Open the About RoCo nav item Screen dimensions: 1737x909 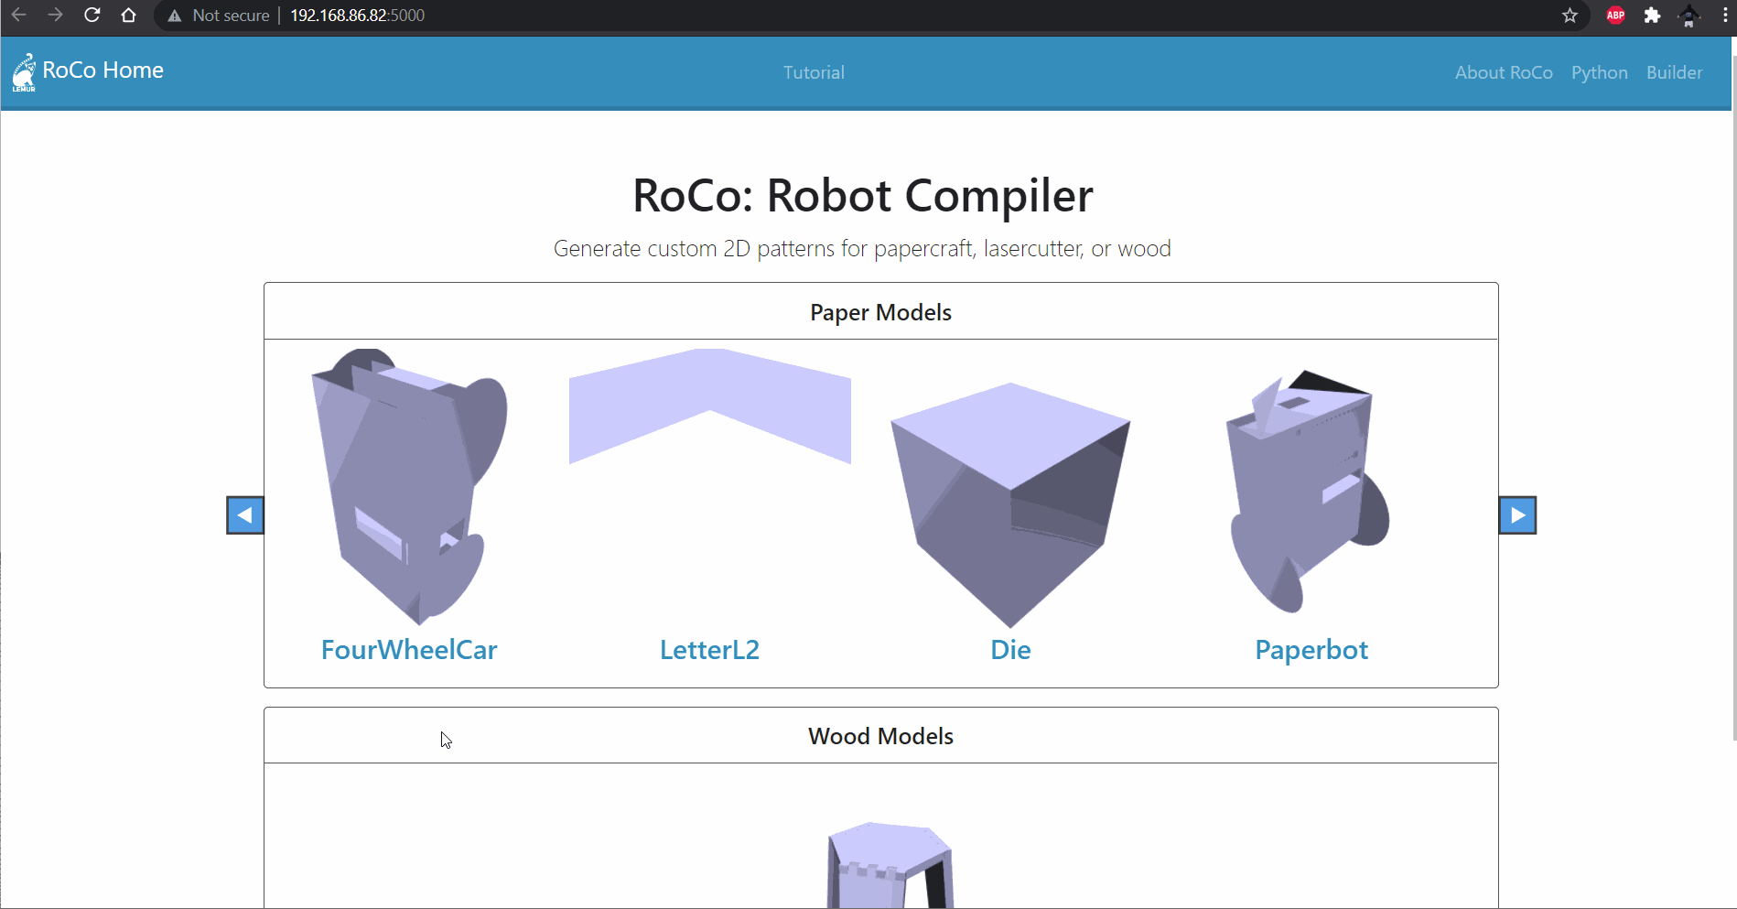tap(1504, 72)
